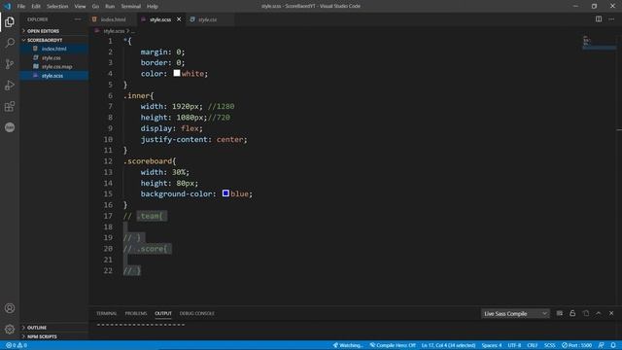Click the Watching Sass status item

pyautogui.click(x=348, y=345)
